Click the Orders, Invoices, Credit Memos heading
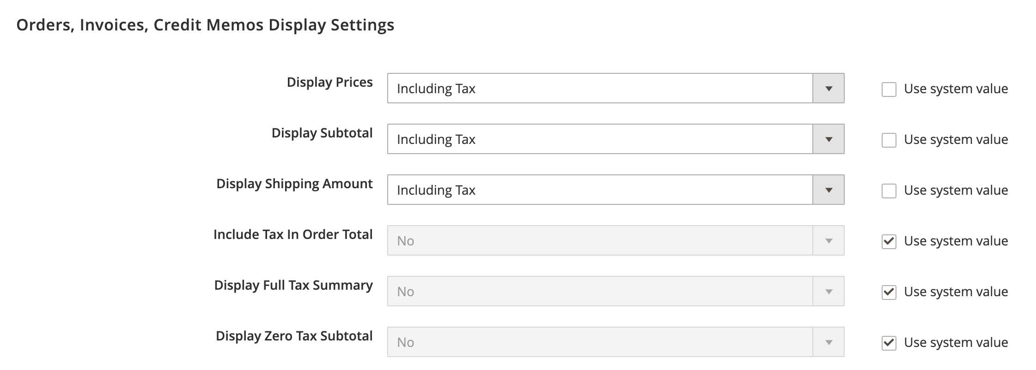 click(x=206, y=25)
